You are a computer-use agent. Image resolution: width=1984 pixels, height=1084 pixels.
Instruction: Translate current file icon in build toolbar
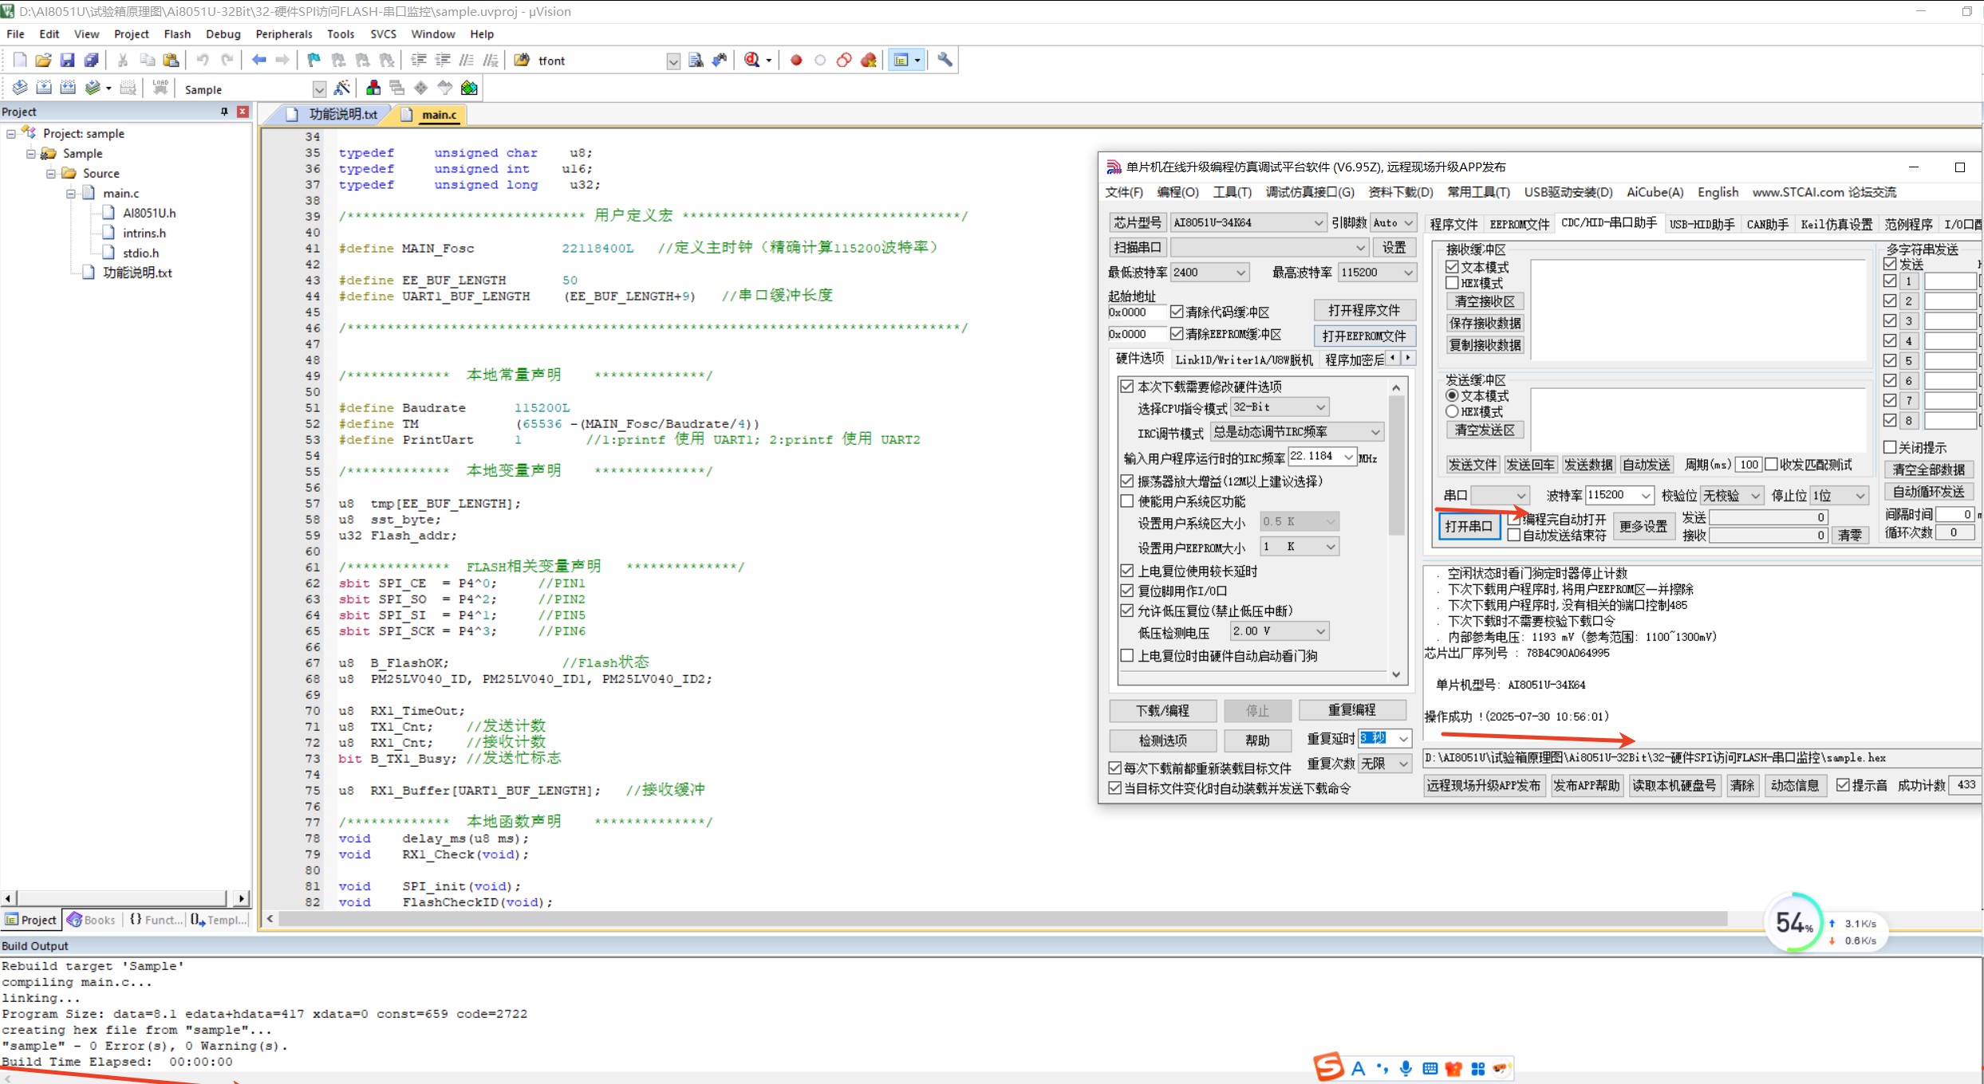[x=20, y=88]
